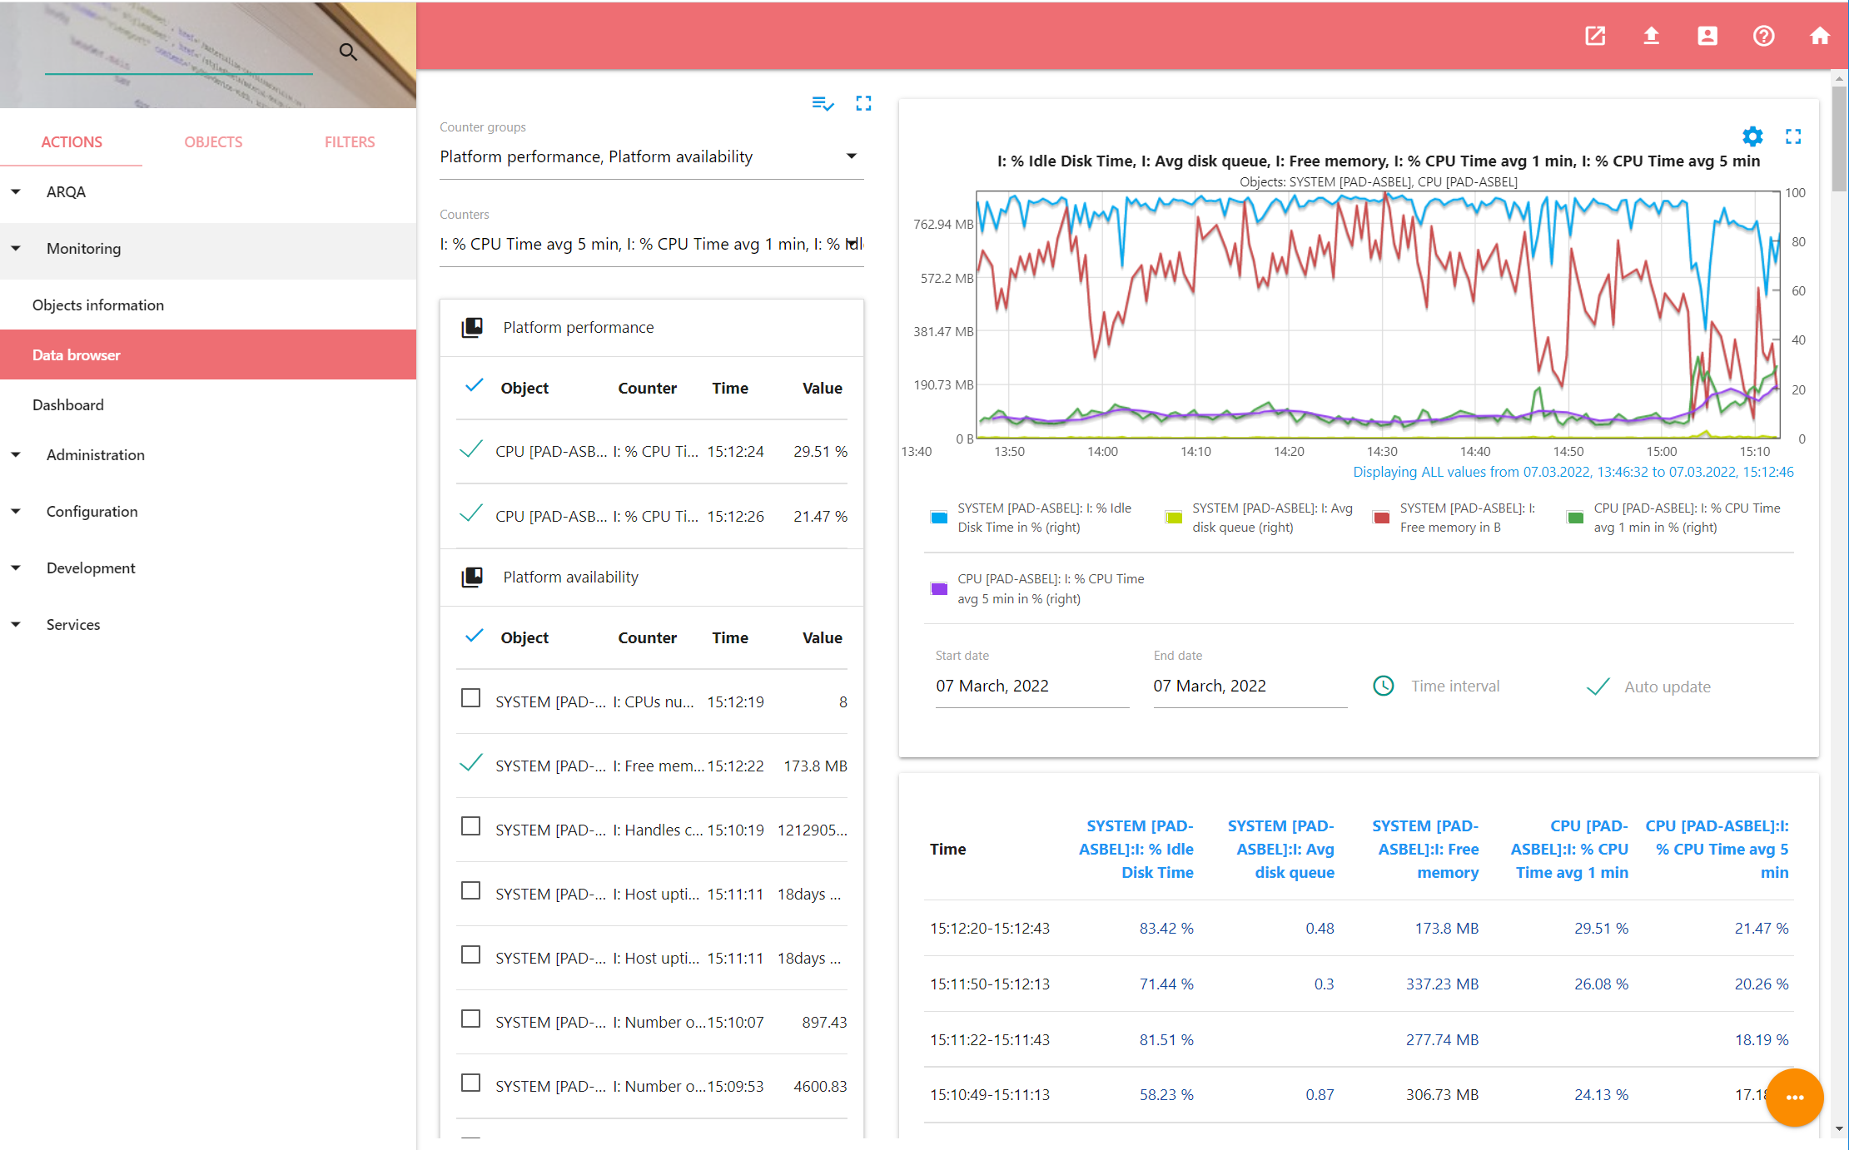Screen dimensions: 1849x1150
Task: Open the Dashboard menu item
Action: (x=208, y=404)
